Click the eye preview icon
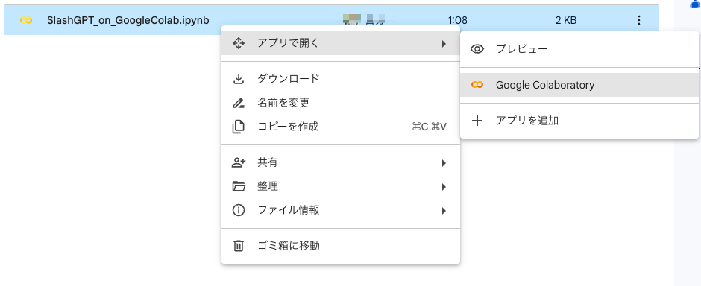Image resolution: width=701 pixels, height=286 pixels. point(477,49)
